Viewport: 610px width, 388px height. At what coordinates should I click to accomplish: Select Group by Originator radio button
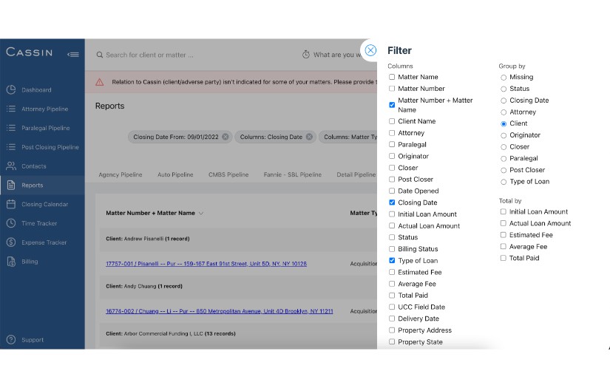point(504,135)
